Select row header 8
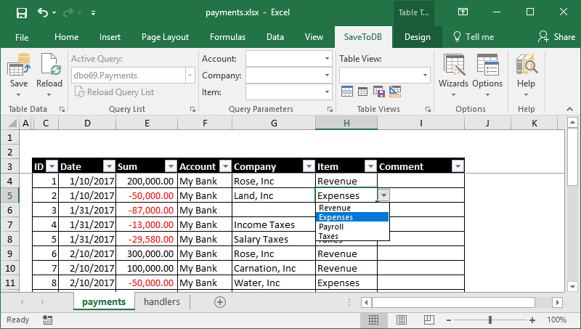The width and height of the screenshot is (581, 329). click(10, 239)
